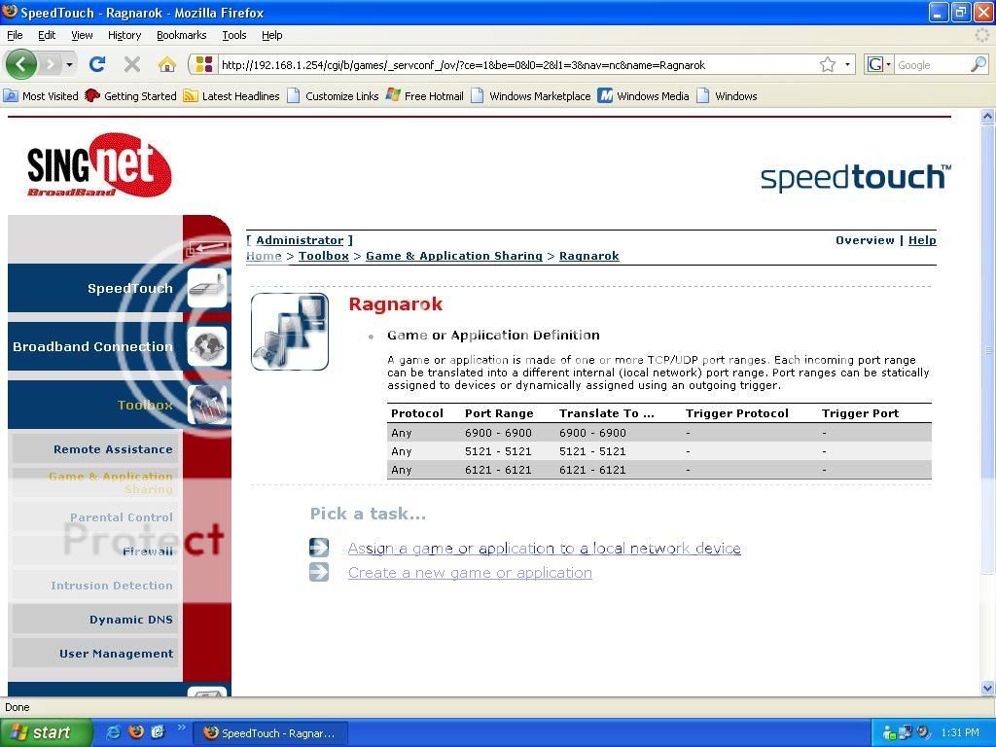Click the Toolbox icon in sidebar
Image resolution: width=996 pixels, height=747 pixels.
click(206, 405)
